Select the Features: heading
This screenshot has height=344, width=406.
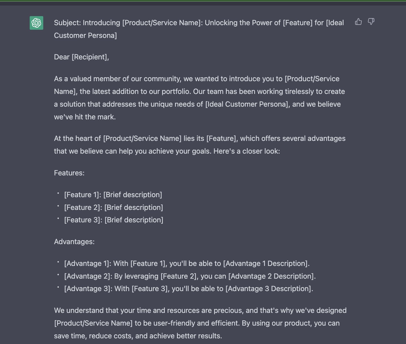[69, 173]
